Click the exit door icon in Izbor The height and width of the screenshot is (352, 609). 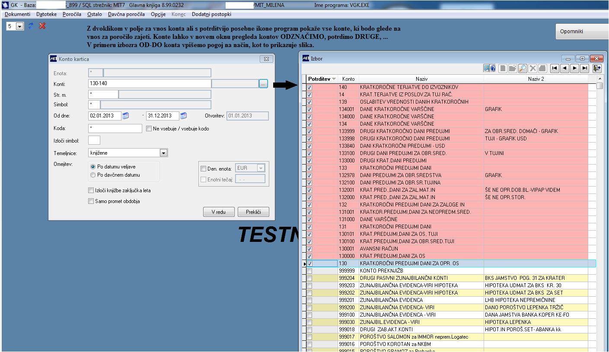click(x=597, y=68)
